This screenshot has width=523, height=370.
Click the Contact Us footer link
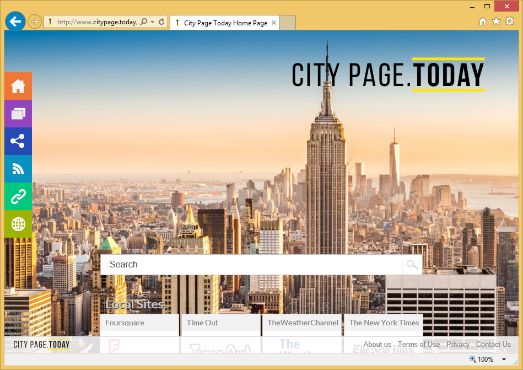(x=493, y=344)
